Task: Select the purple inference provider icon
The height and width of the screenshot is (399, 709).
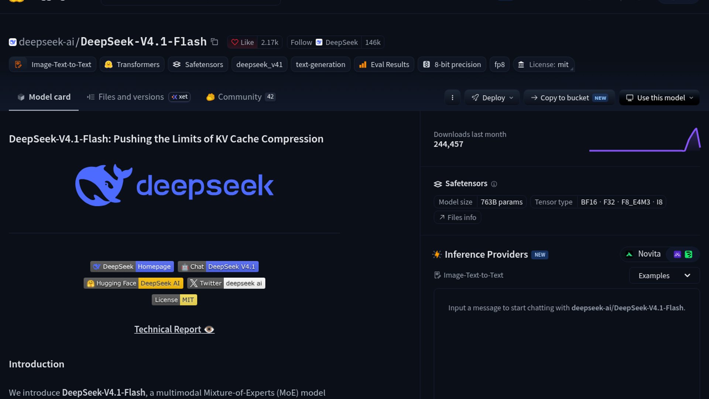Action: point(677,254)
